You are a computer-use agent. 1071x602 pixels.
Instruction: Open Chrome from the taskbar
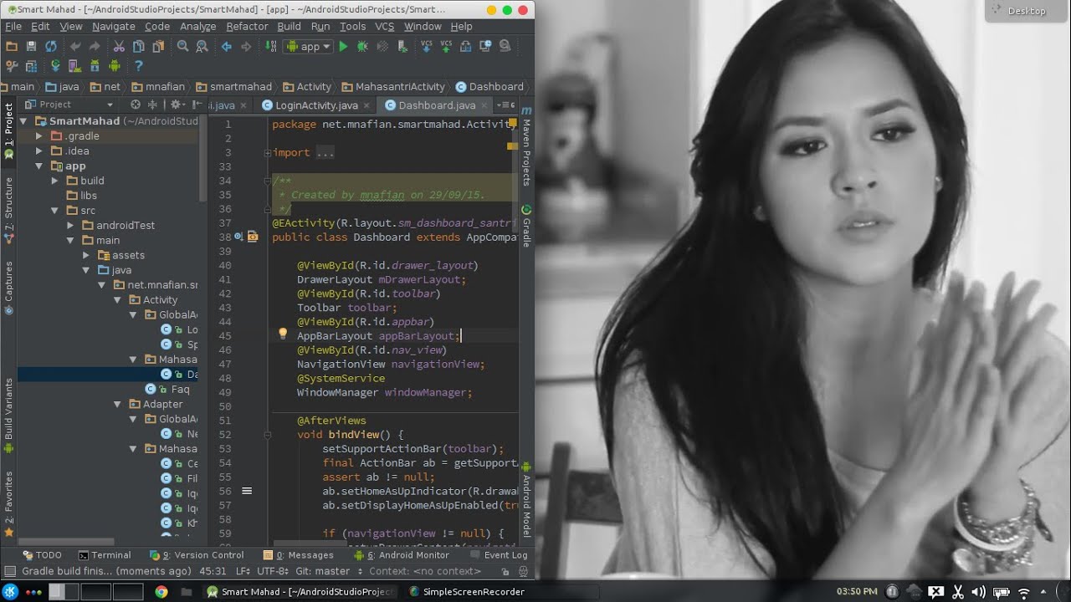pyautogui.click(x=161, y=592)
